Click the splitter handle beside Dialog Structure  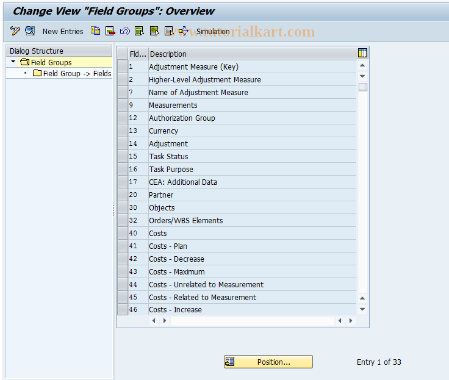(x=113, y=210)
